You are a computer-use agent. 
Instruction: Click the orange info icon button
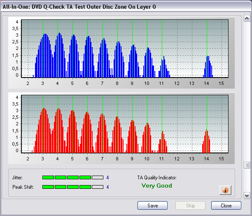coord(225,190)
